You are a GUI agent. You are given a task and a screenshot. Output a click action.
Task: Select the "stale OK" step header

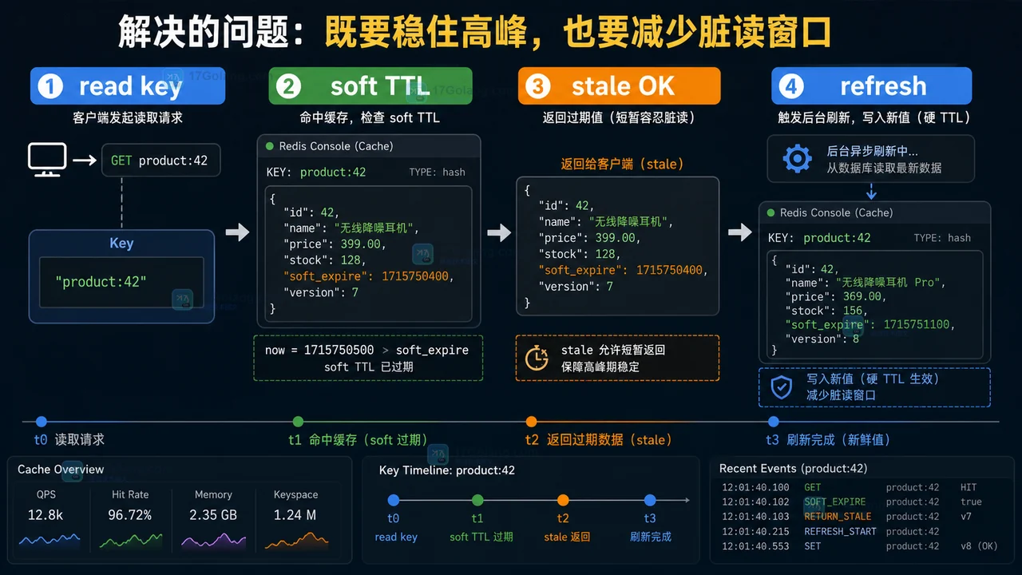(619, 85)
